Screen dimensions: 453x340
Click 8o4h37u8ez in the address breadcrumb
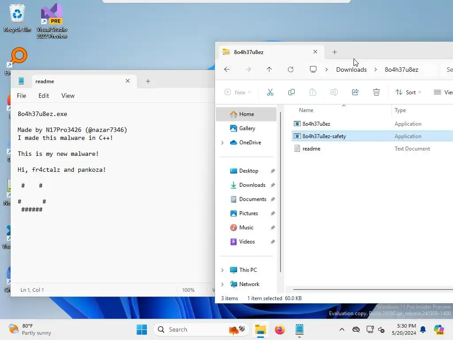coord(401,70)
